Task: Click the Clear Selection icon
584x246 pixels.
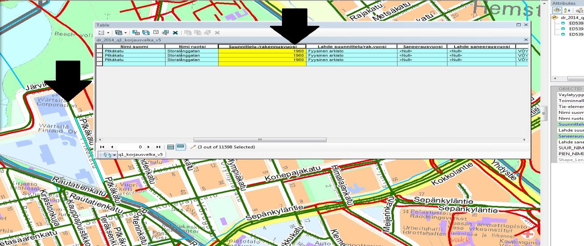Action: tap(156, 32)
